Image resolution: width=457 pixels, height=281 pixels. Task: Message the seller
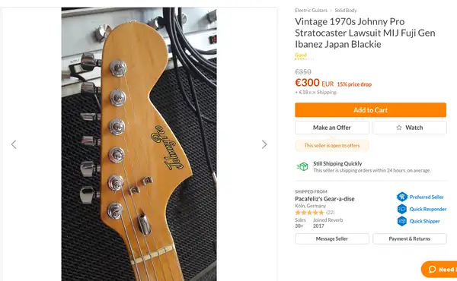pos(332,238)
